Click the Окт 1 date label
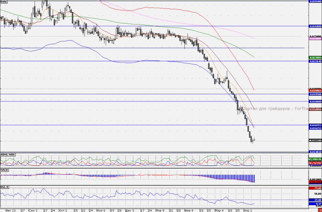The width and height of the screenshot is (322, 212). tap(63, 210)
